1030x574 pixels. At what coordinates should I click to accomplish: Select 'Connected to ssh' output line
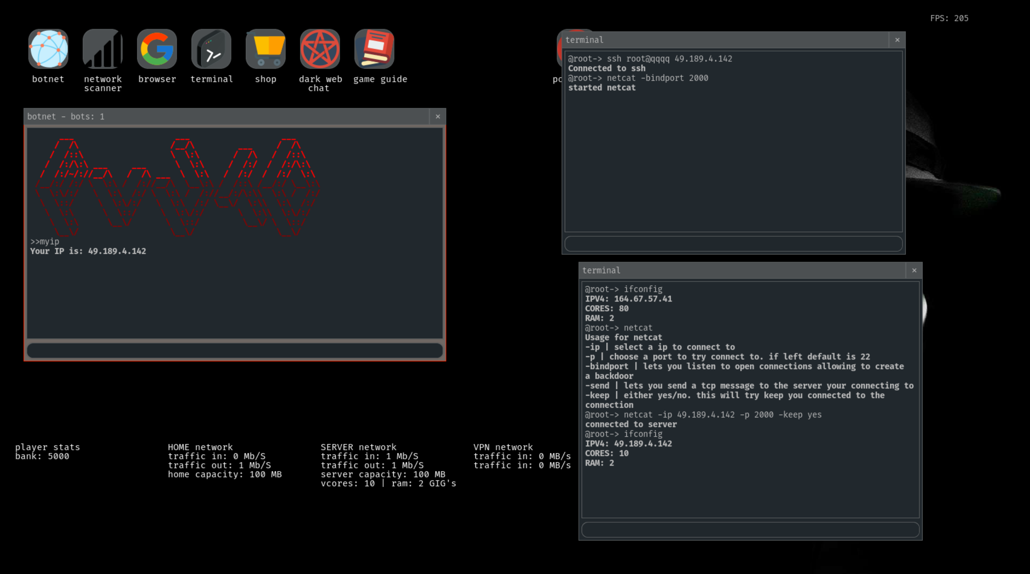tap(607, 68)
